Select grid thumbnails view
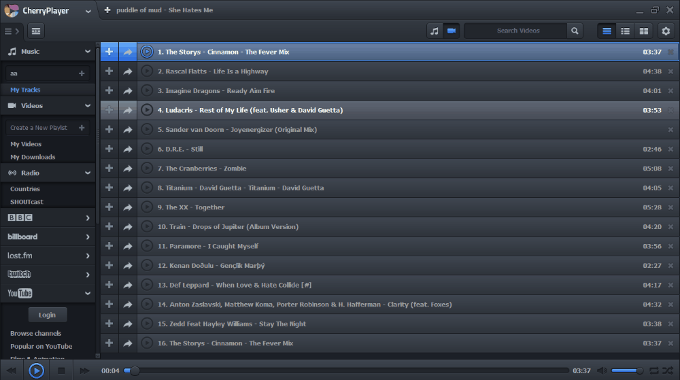This screenshot has width=680, height=380. (x=643, y=31)
